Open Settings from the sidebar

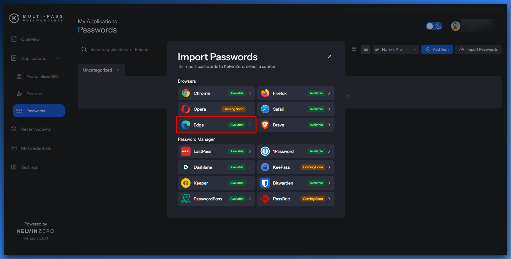pyautogui.click(x=29, y=167)
